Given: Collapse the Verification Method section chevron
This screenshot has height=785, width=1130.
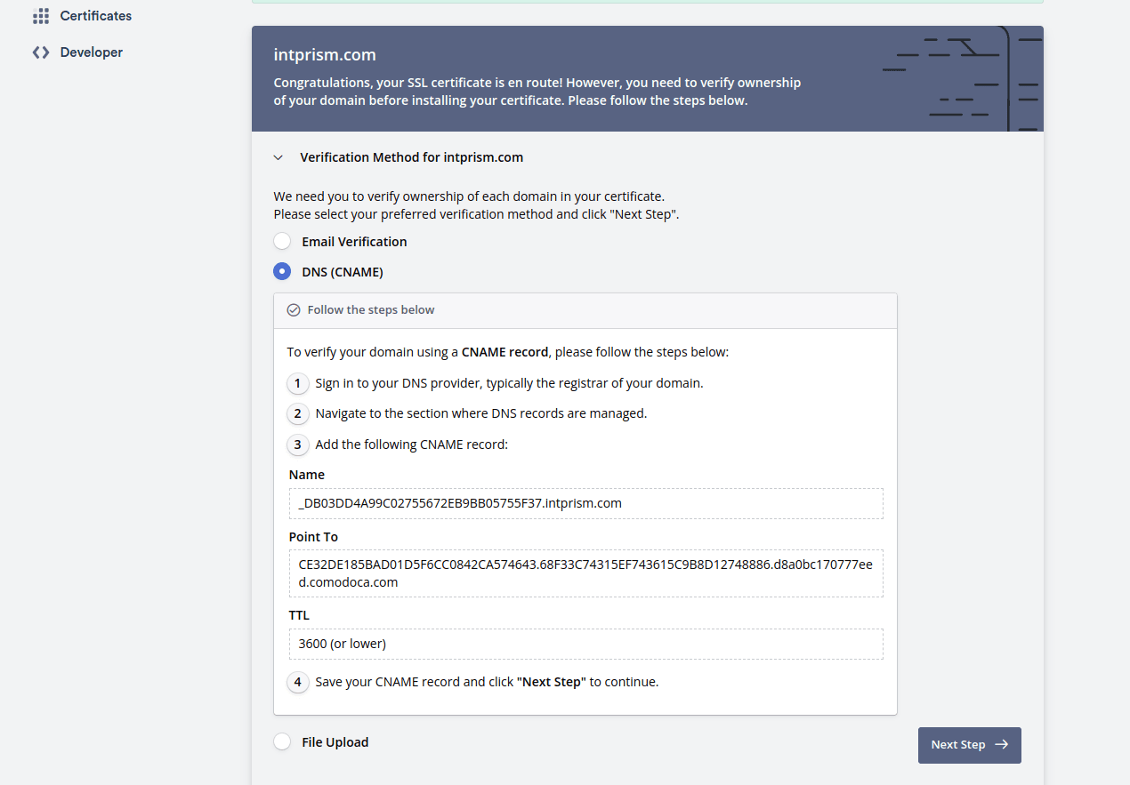Looking at the screenshot, I should pos(278,157).
